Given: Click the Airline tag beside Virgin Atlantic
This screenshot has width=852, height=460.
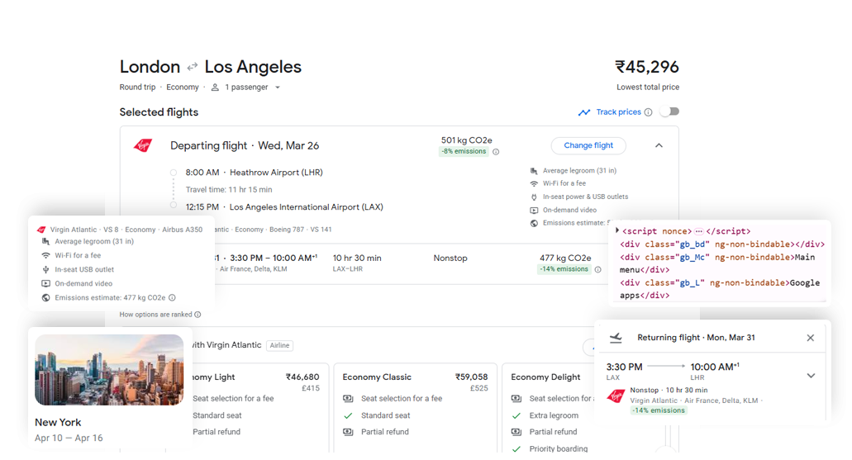Looking at the screenshot, I should [x=280, y=345].
